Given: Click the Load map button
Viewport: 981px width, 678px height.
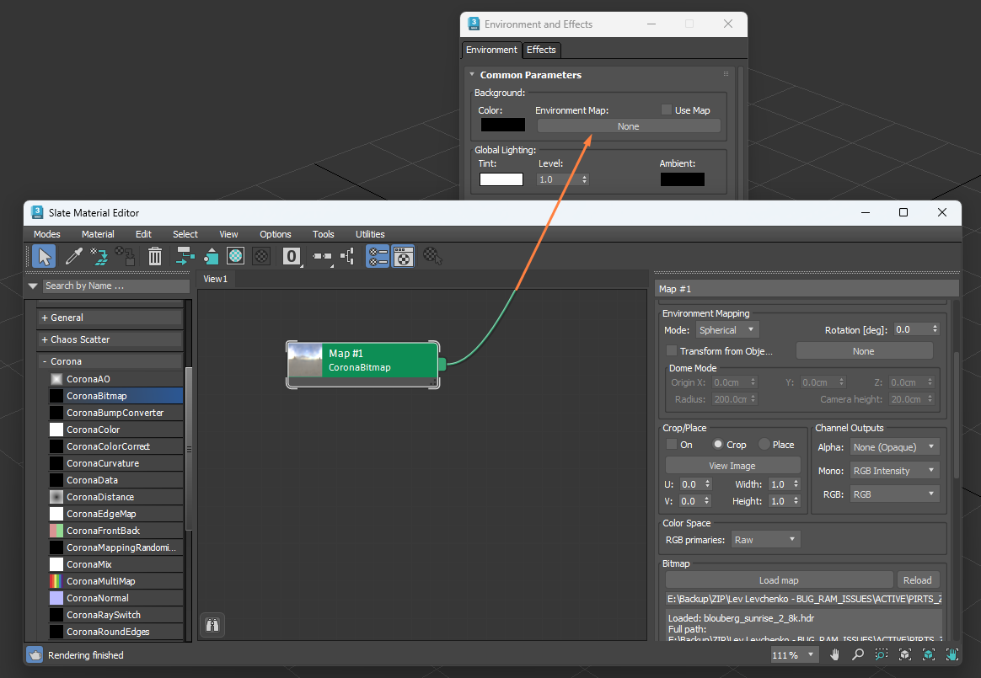Looking at the screenshot, I should (x=779, y=580).
